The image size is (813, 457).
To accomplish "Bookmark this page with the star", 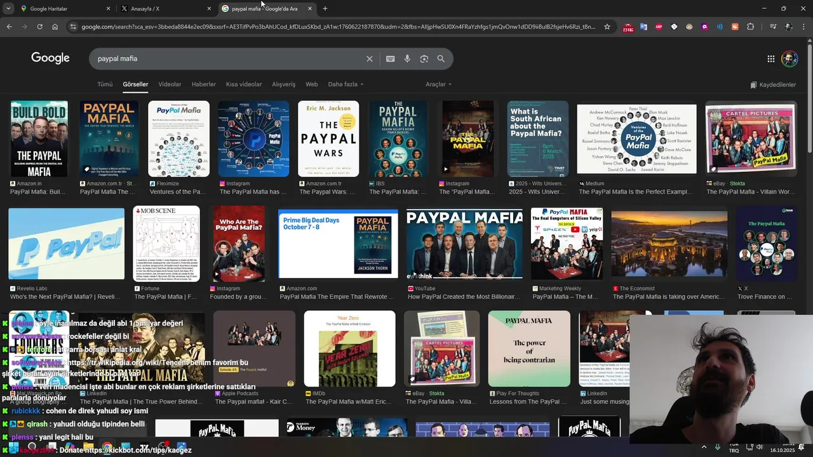I will 607,27.
